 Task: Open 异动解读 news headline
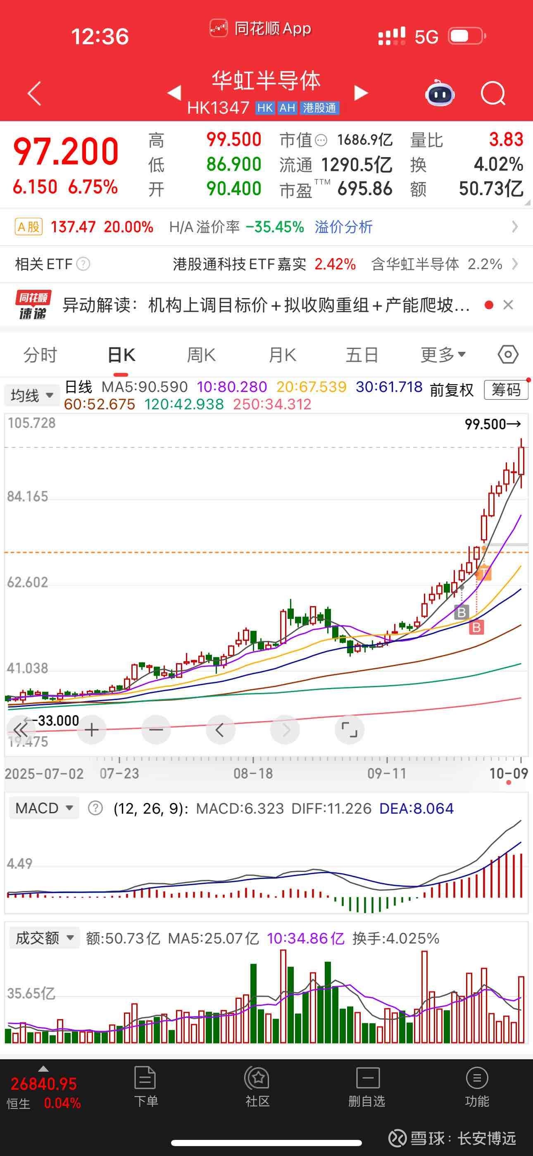[266, 305]
